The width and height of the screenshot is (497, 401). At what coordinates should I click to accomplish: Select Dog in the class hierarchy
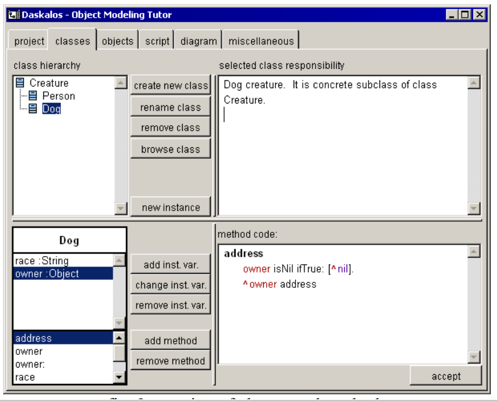[51, 109]
